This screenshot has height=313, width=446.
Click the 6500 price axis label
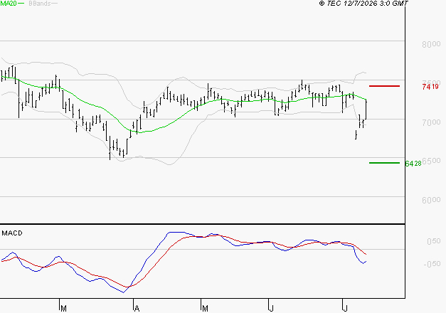pos(432,161)
